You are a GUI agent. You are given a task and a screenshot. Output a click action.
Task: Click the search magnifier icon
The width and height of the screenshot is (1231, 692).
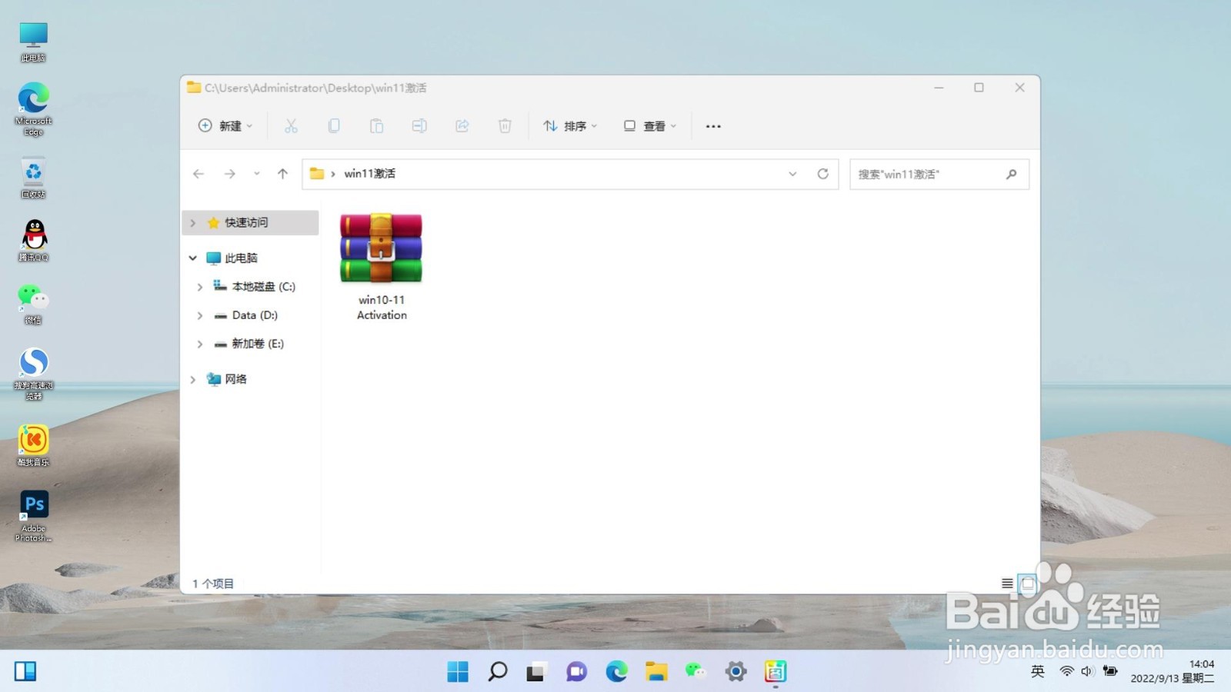click(x=1012, y=175)
